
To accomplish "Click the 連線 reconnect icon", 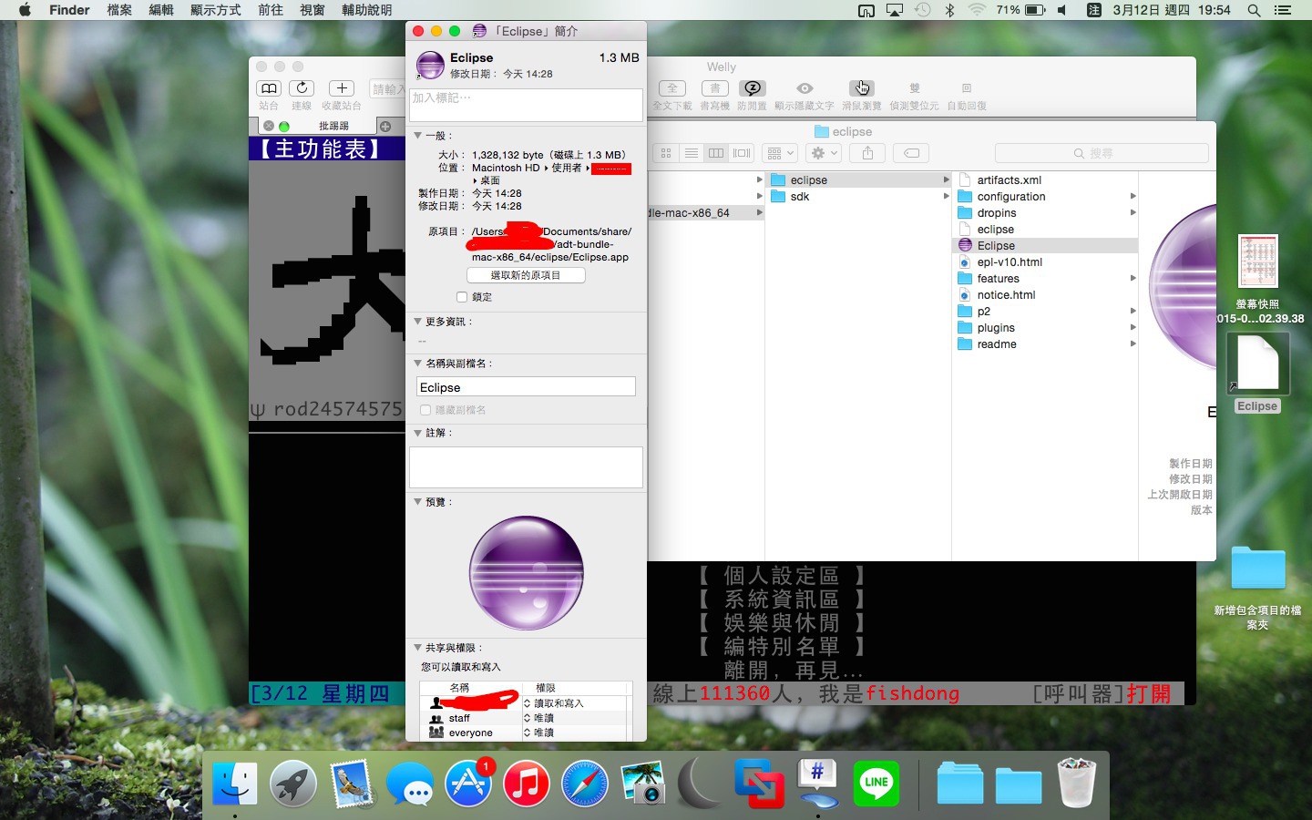I will click(x=302, y=88).
